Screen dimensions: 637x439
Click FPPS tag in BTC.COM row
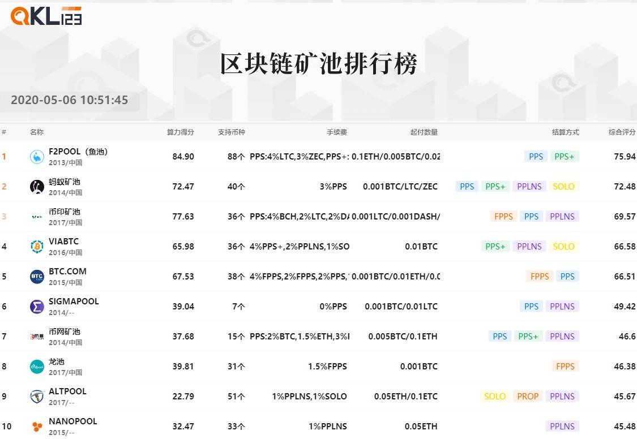(x=540, y=277)
